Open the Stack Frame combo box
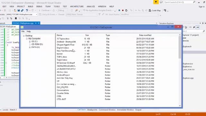The height and width of the screenshot is (116, 206). point(140,15)
